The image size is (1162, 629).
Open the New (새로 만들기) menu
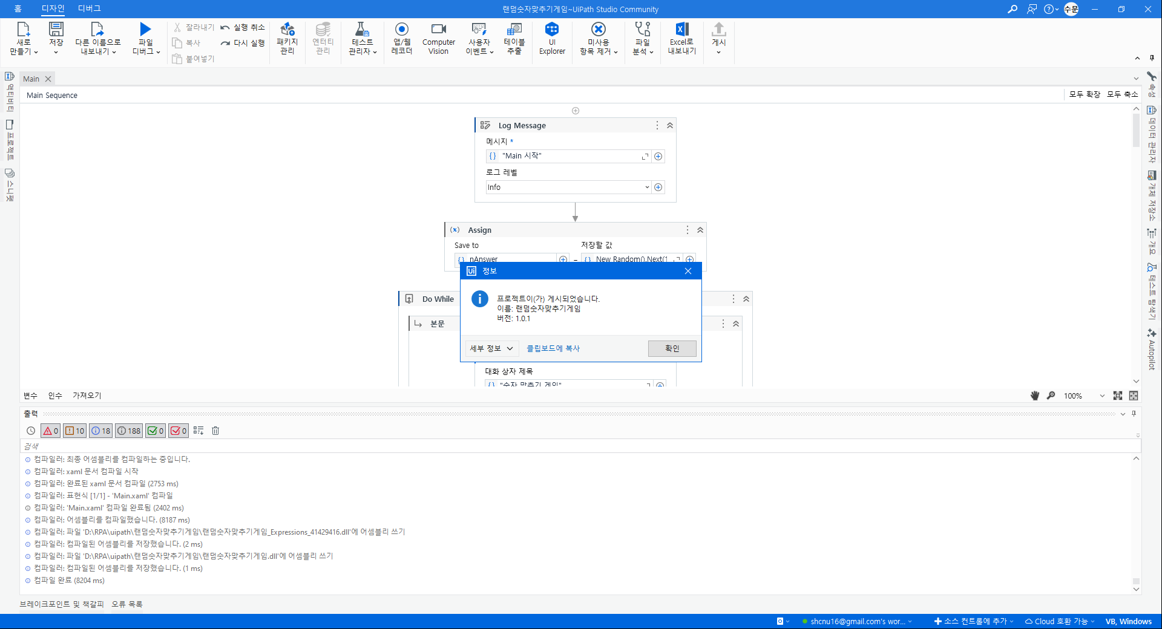pos(24,39)
